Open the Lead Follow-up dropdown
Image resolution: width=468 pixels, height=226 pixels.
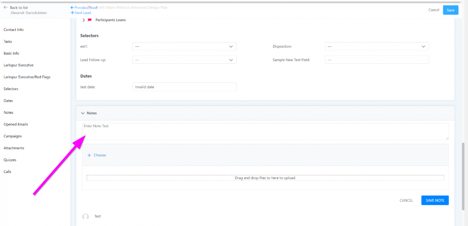pos(184,60)
